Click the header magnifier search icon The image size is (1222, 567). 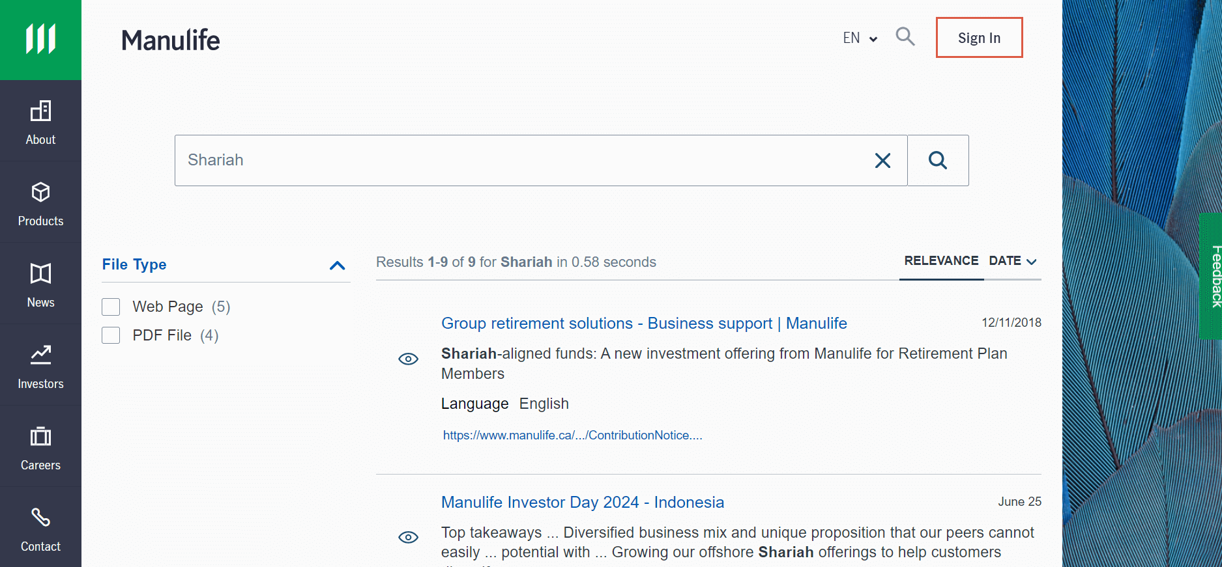point(905,36)
